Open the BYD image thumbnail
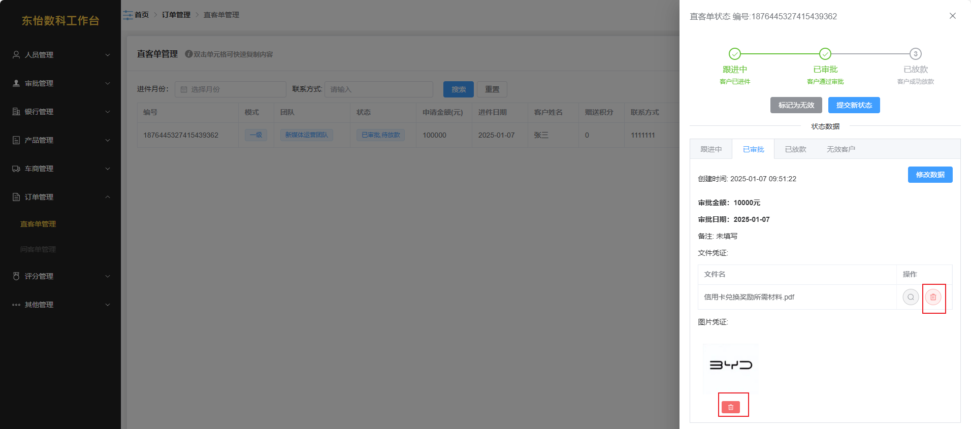Viewport: 971px width, 429px height. (x=730, y=366)
